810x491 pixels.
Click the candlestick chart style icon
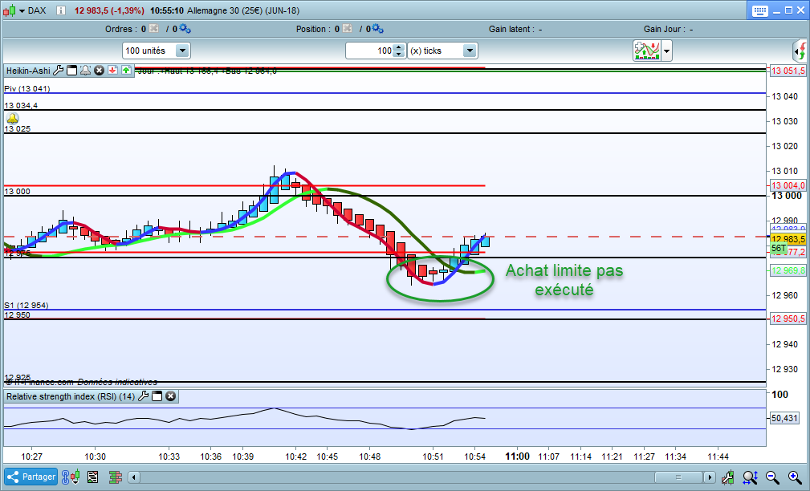click(x=10, y=11)
